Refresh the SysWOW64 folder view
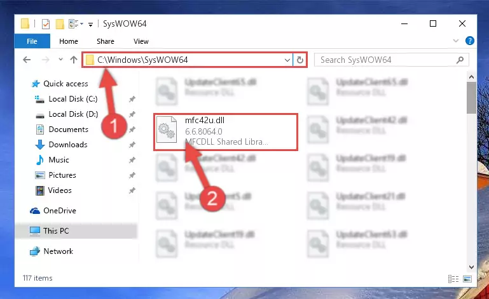This screenshot has height=299, width=489. [300, 60]
